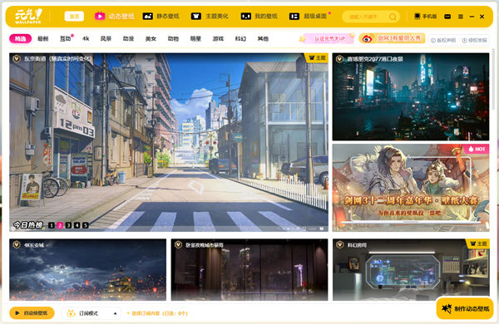
Task: Click the 选择订阅内容 link
Action: (157, 313)
